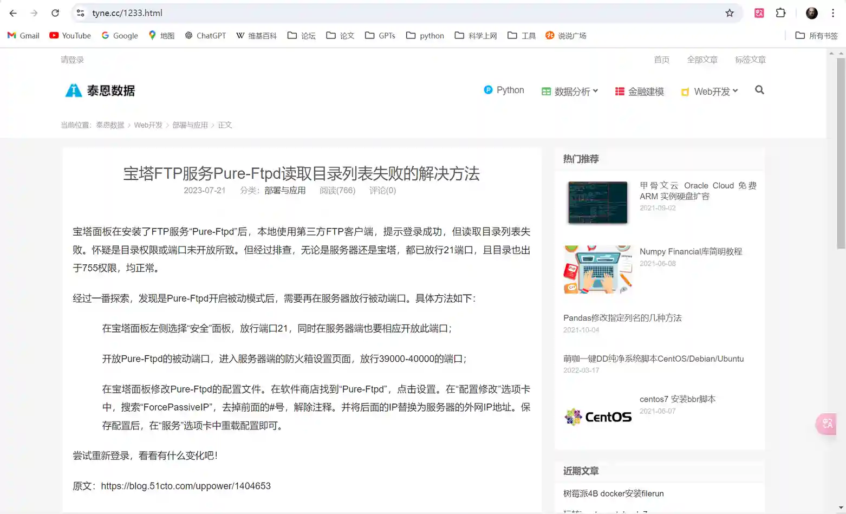Click the 请登录 login link
The width and height of the screenshot is (846, 514).
pyautogui.click(x=72, y=60)
